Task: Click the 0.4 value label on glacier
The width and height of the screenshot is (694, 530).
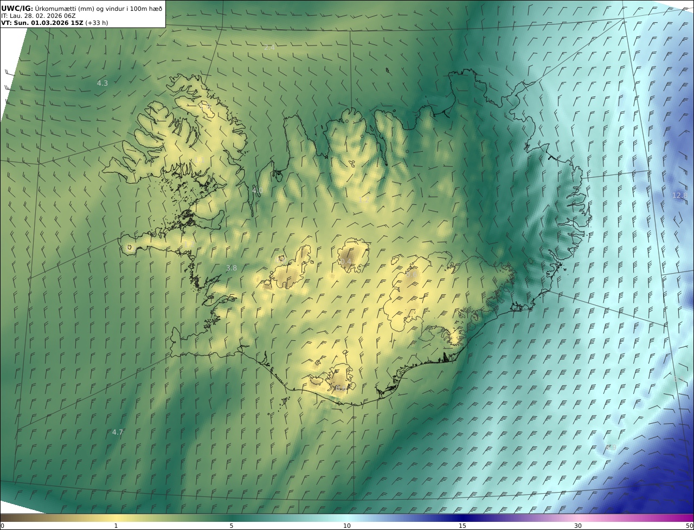Action: point(346,261)
